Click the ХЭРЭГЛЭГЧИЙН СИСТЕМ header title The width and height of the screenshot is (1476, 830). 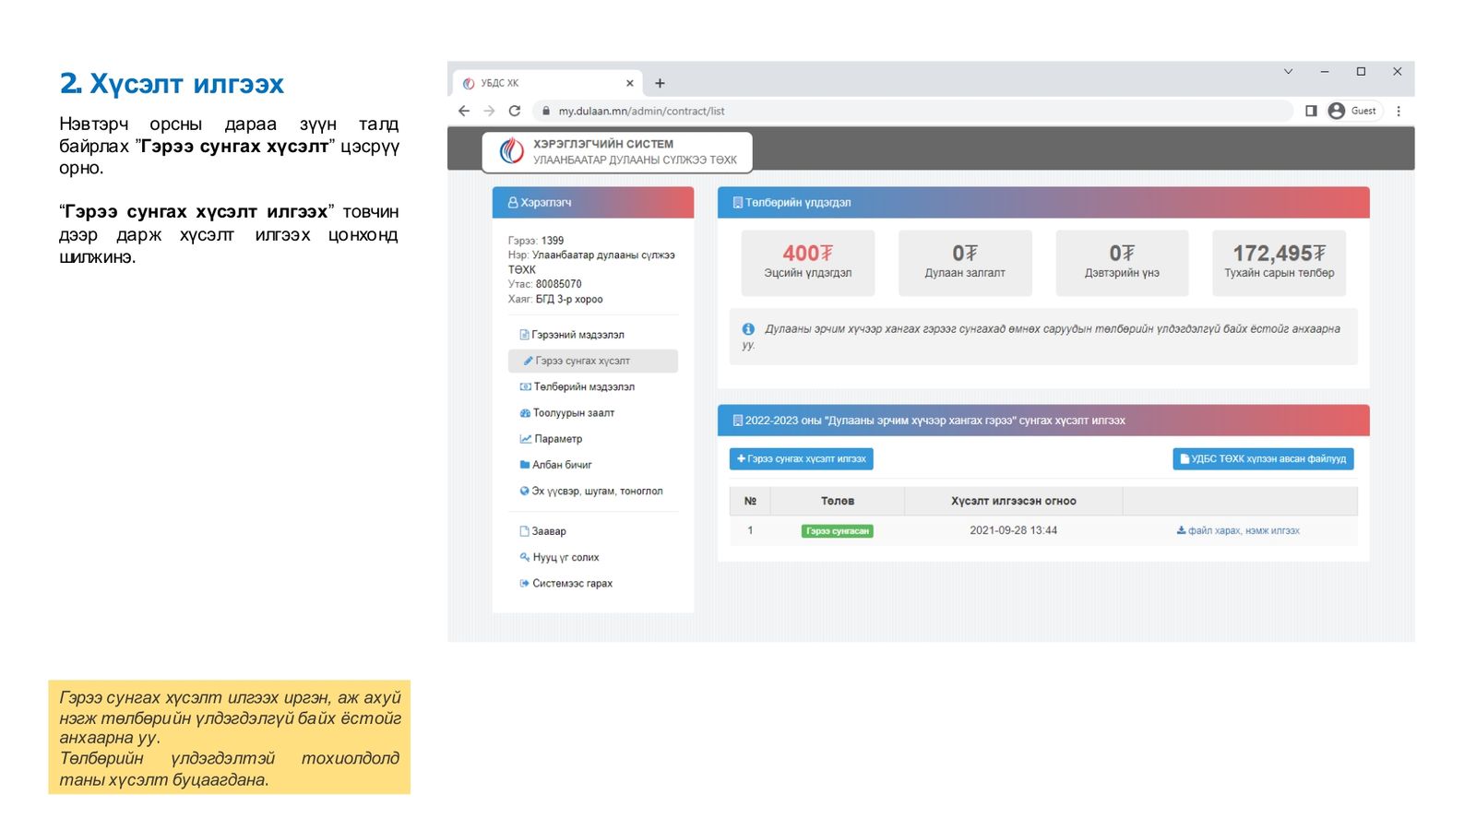pyautogui.click(x=603, y=144)
